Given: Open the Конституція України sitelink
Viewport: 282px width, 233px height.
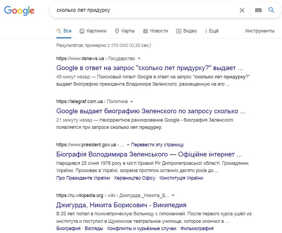Looking at the screenshot, I should coord(181,178).
